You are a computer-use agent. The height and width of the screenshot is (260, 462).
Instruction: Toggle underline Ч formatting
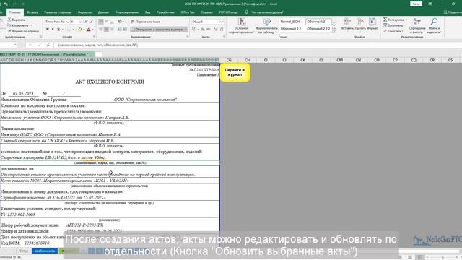point(58,30)
